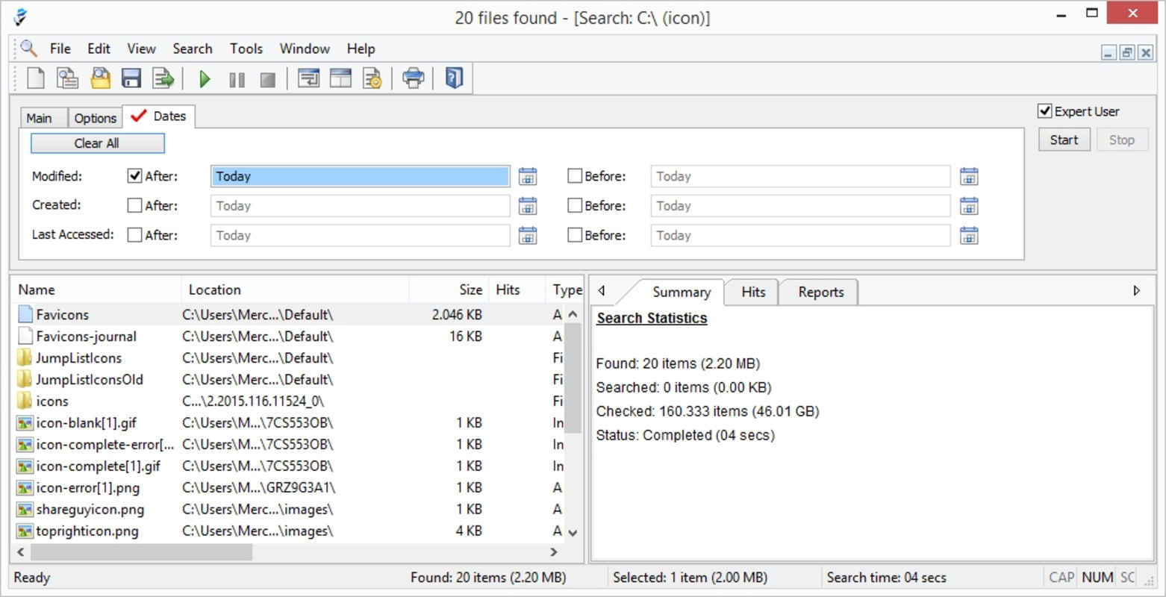Image resolution: width=1166 pixels, height=597 pixels.
Task: Click the Start button to search
Action: tap(1064, 140)
